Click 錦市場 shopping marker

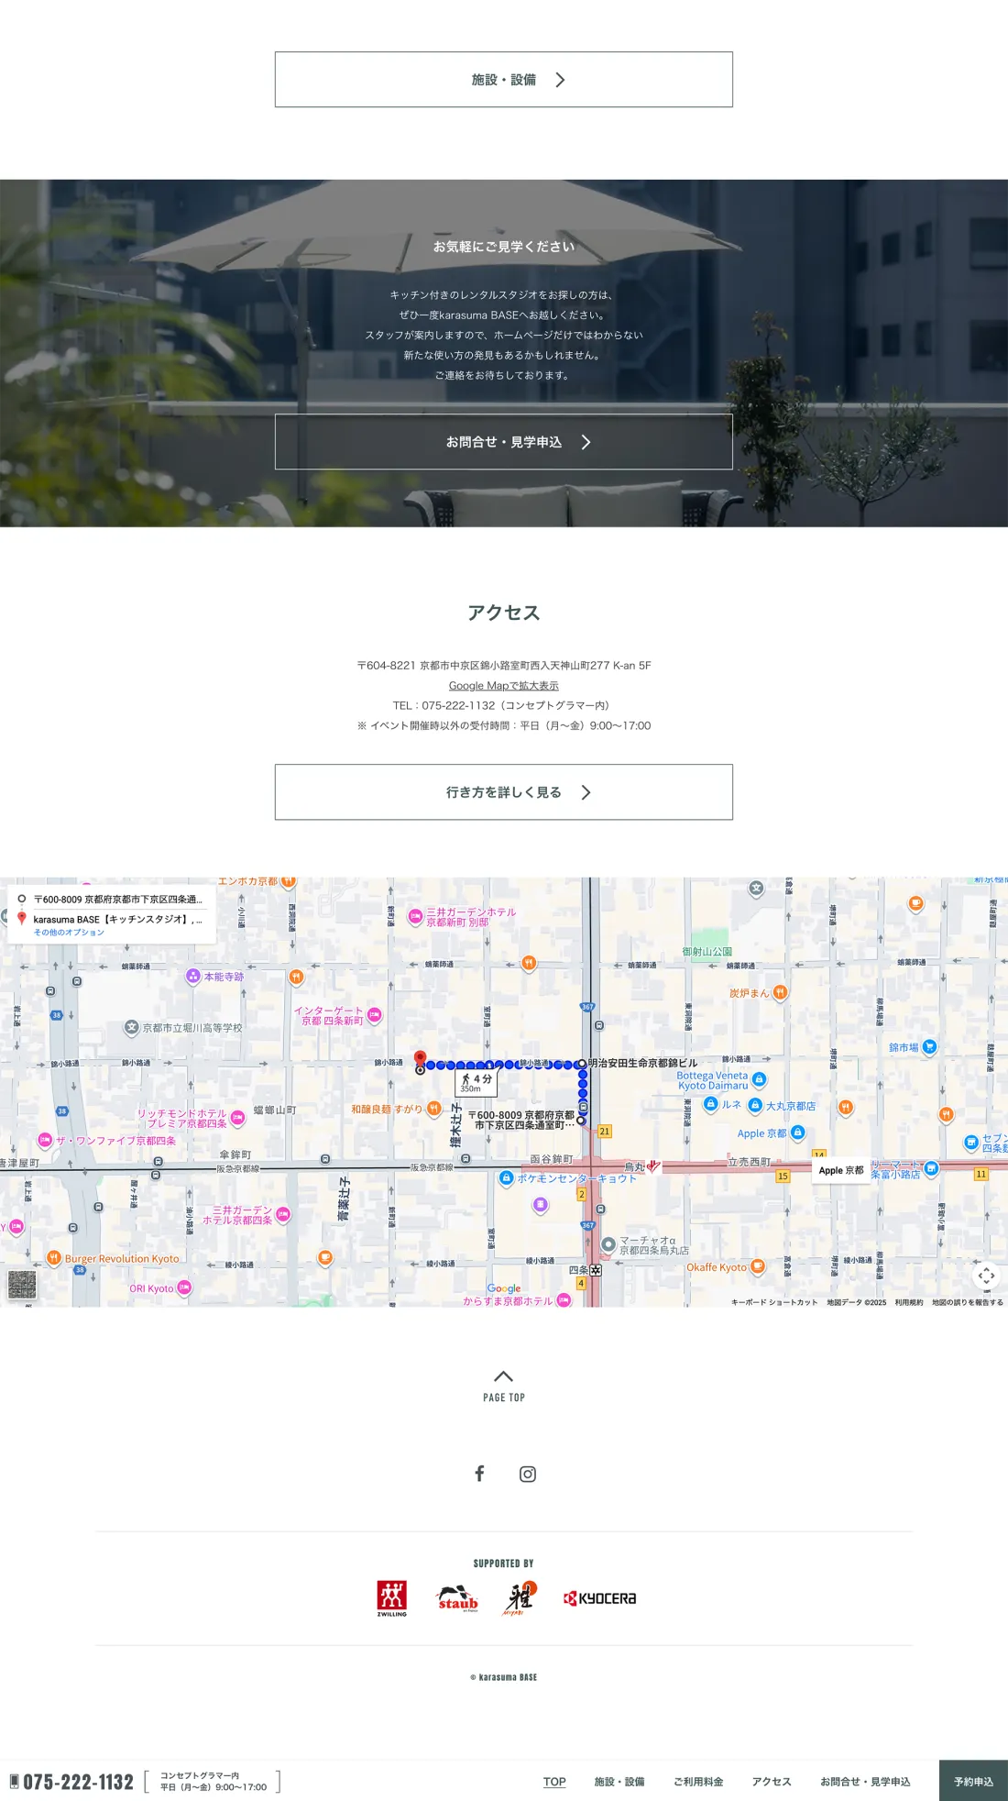point(929,1046)
